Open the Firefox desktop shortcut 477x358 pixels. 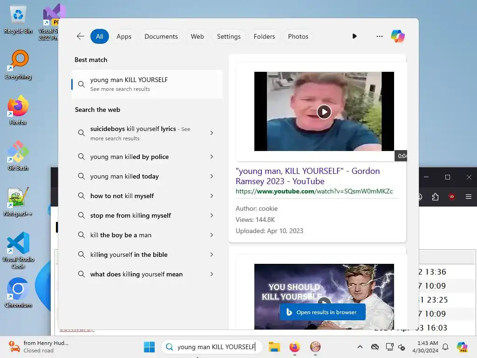pos(18,110)
